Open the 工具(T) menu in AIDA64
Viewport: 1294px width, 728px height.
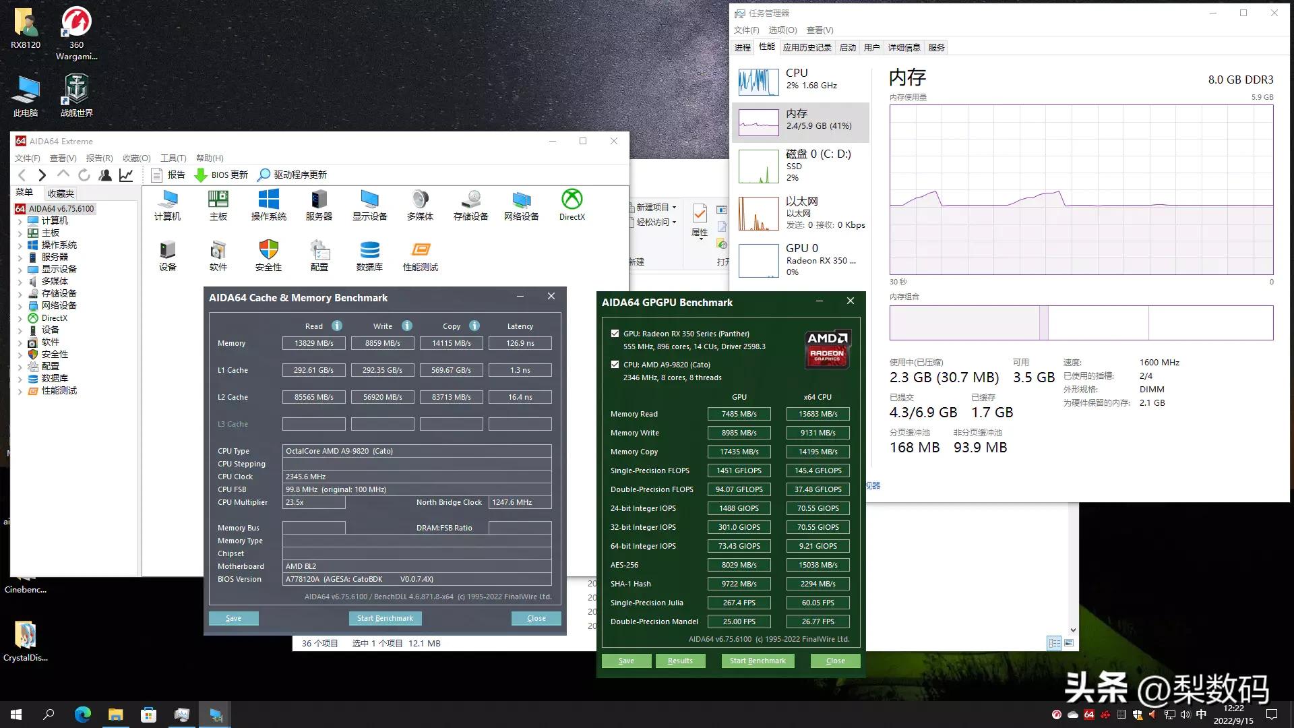pos(173,158)
